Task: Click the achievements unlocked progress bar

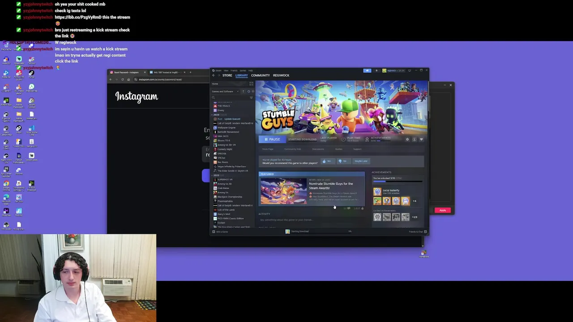Action: coord(398,182)
